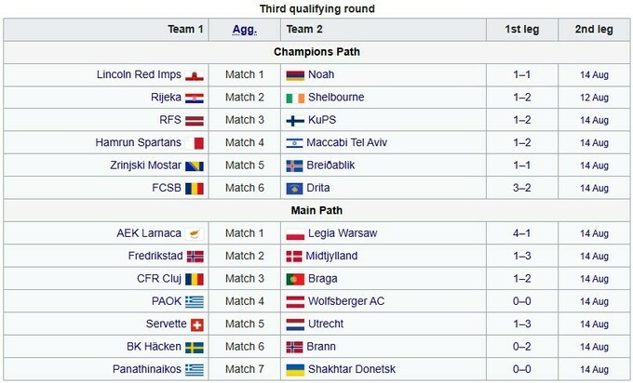
Task: Click the Rijeka 12 Aug second leg cell
Action: click(x=593, y=98)
